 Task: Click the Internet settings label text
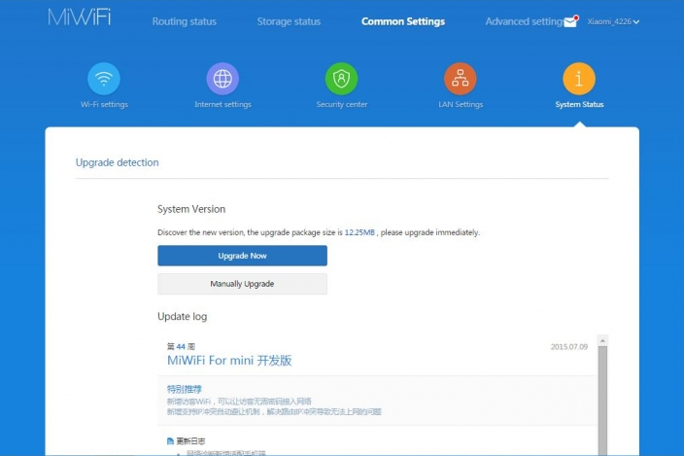222,104
